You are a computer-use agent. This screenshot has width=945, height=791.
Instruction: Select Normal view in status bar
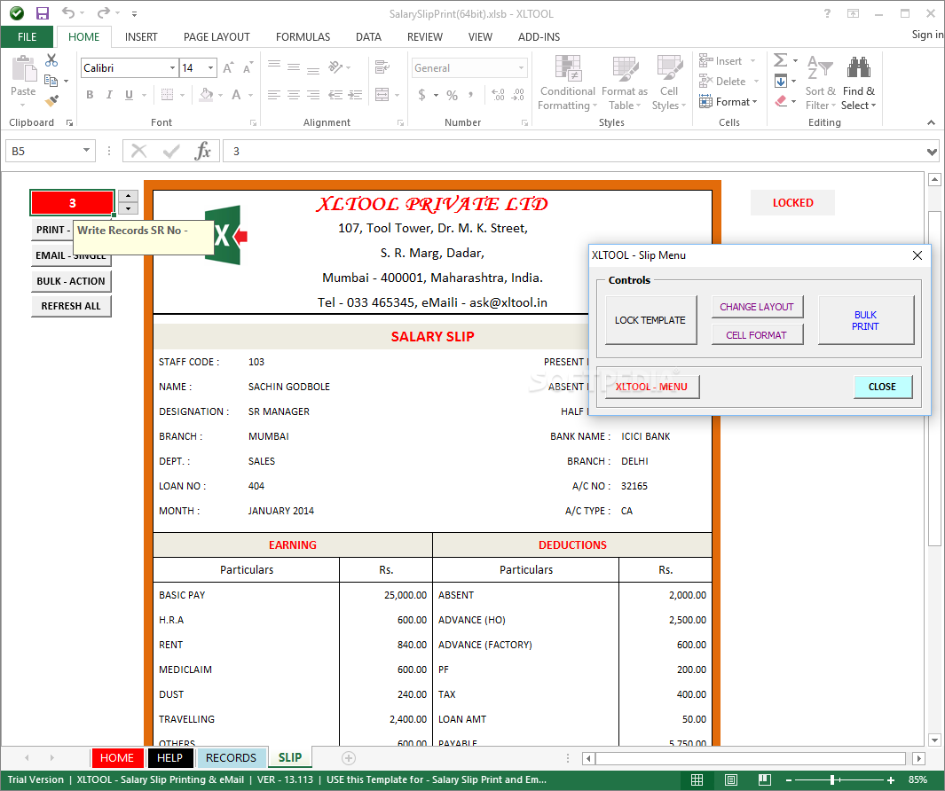pyautogui.click(x=697, y=780)
